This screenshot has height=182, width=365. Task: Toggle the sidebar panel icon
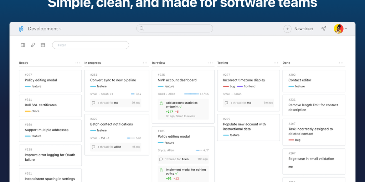click(23, 45)
